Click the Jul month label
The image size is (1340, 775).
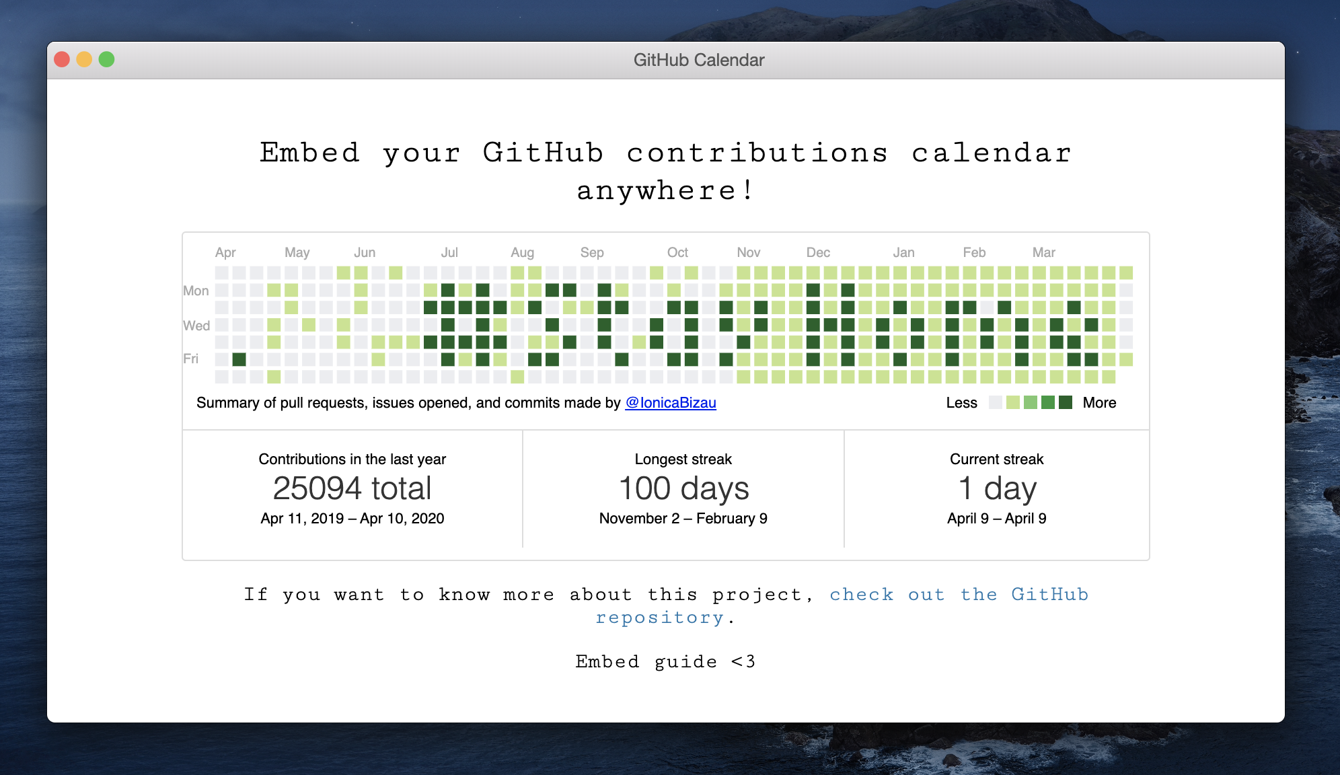449,252
